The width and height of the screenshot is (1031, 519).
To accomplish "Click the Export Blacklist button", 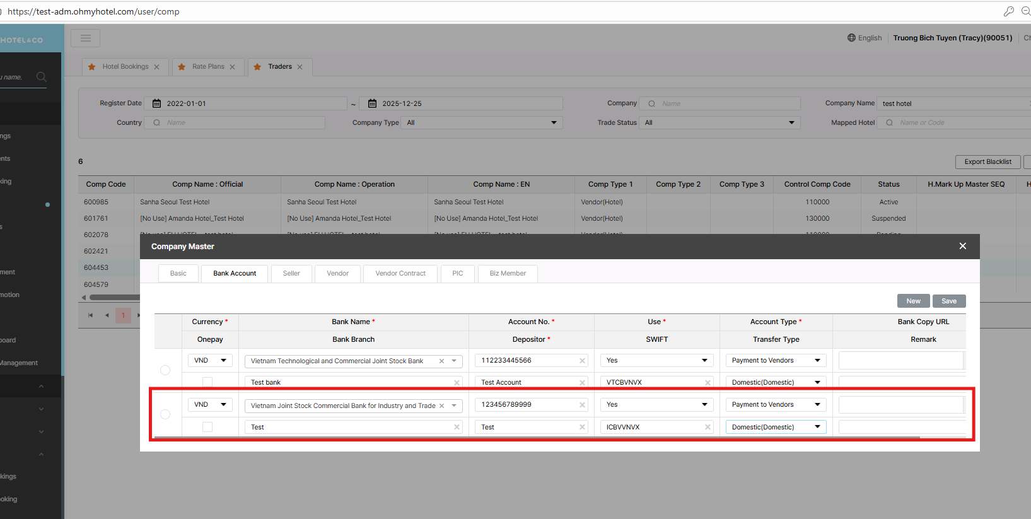I will coord(987,162).
